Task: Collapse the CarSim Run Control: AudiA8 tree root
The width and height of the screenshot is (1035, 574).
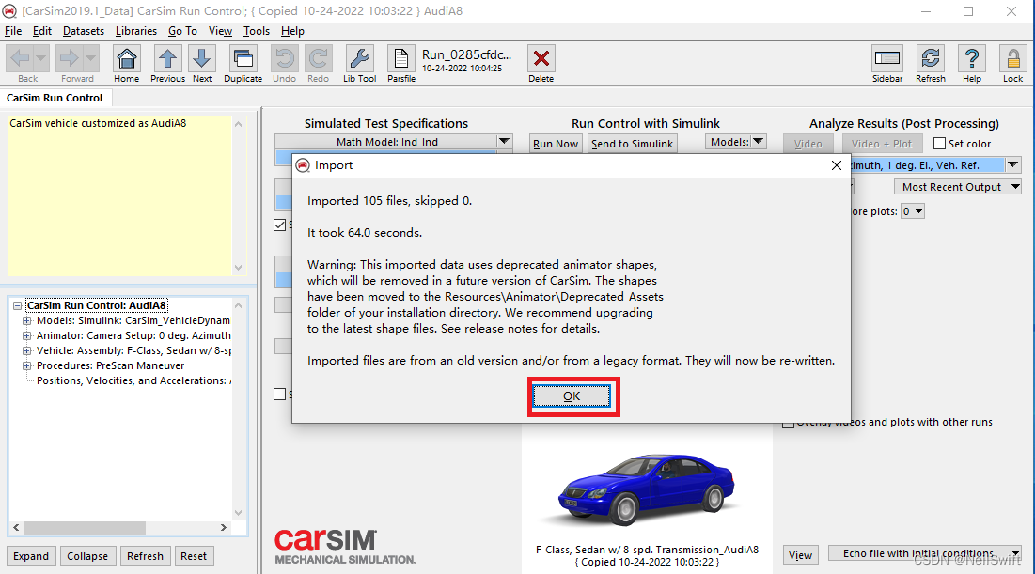Action: (x=17, y=305)
